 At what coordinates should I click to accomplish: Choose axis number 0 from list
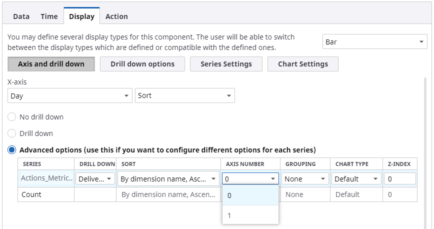[250, 195]
